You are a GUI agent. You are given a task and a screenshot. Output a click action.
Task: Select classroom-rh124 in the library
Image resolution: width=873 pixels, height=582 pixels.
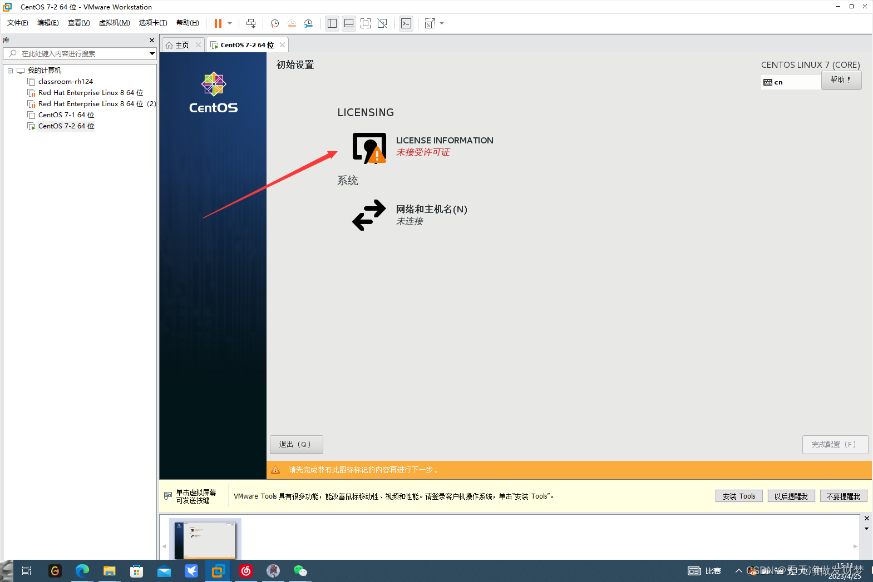click(x=66, y=82)
